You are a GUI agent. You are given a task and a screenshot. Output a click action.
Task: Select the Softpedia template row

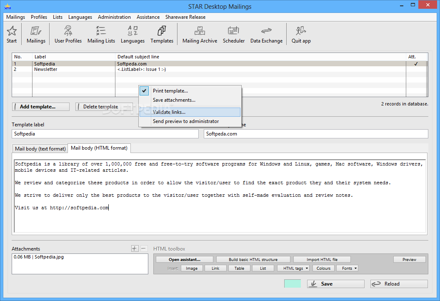point(220,64)
